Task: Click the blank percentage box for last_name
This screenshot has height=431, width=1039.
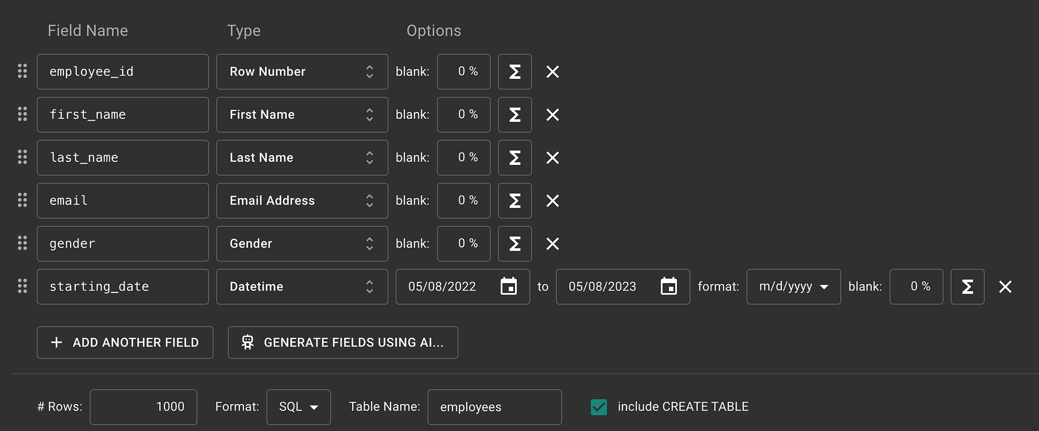Action: click(x=464, y=158)
